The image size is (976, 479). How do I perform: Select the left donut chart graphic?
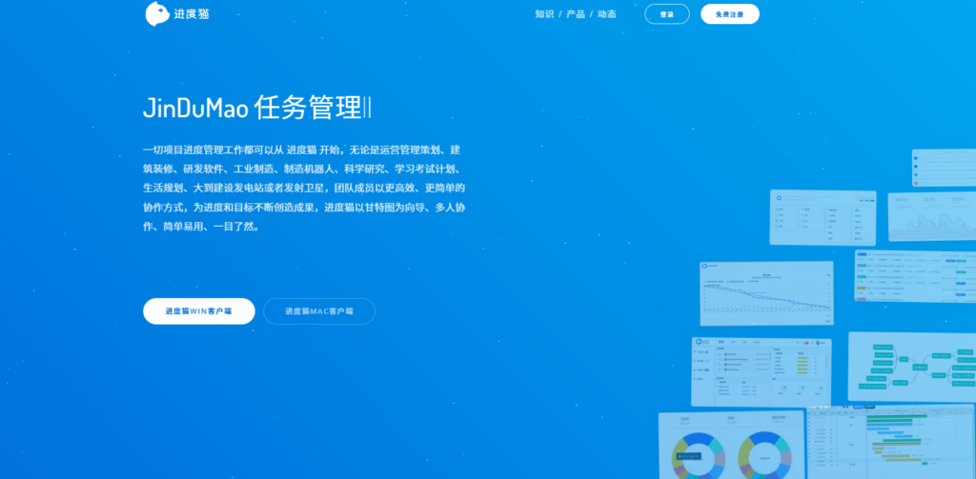coord(699,453)
